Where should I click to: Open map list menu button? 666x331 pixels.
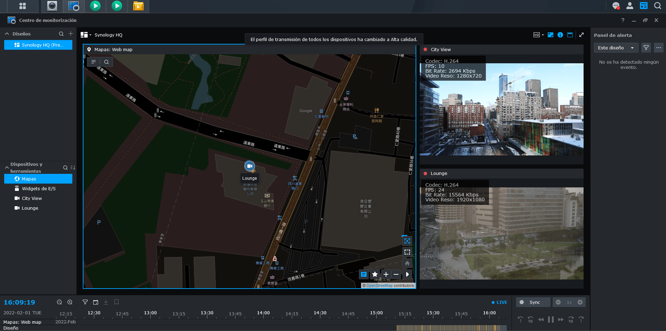click(93, 62)
